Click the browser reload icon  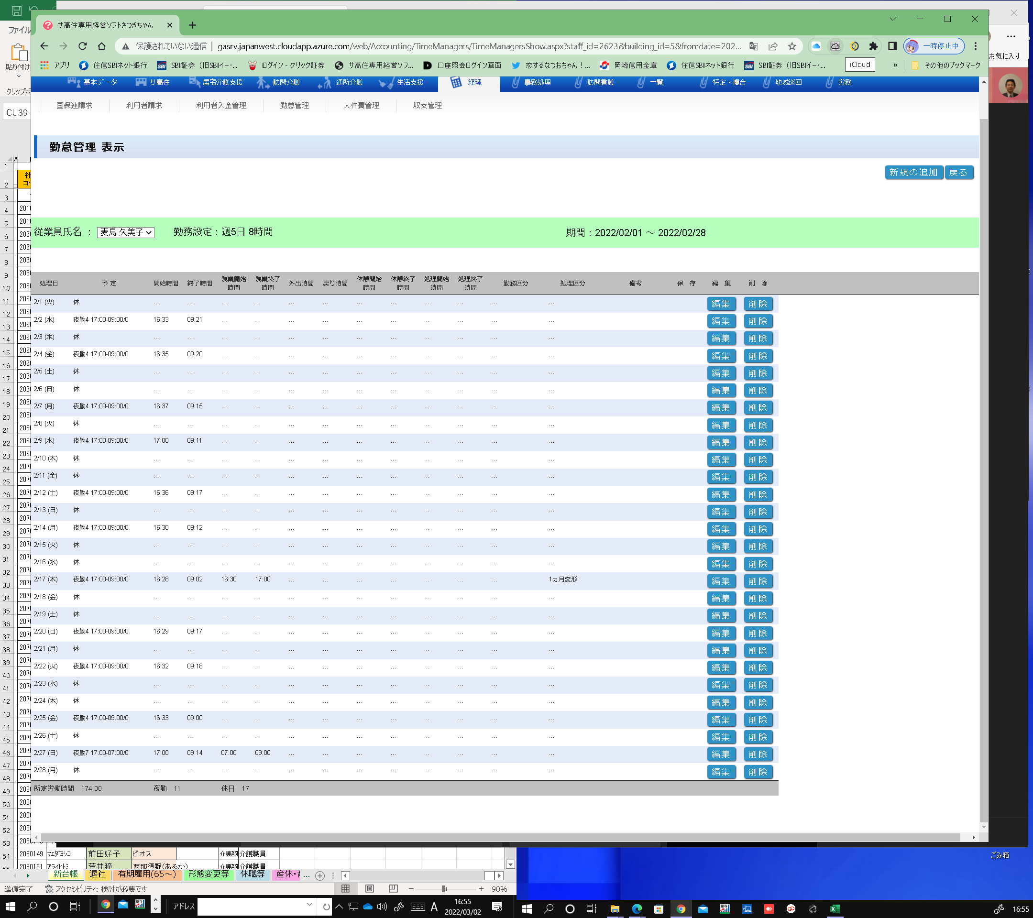[82, 46]
